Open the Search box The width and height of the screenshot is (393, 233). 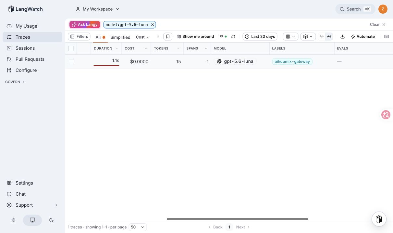355,9
